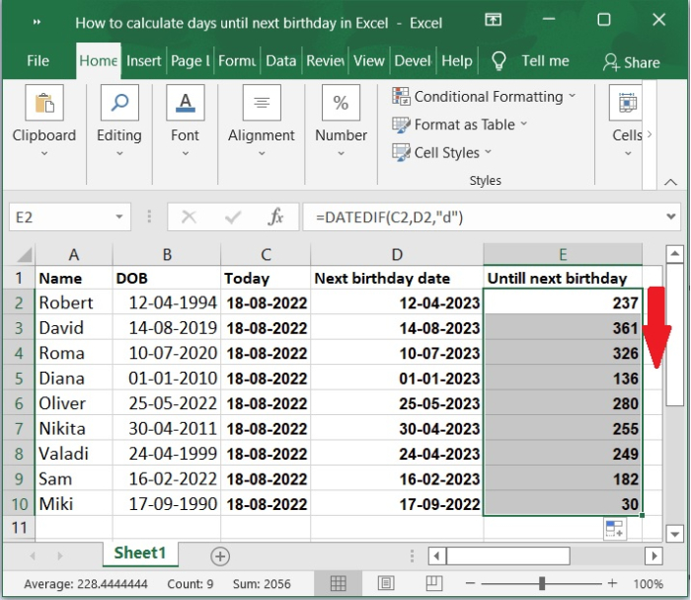Click Tell me search box
Viewport: 691px width, 600px height.
coord(544,61)
